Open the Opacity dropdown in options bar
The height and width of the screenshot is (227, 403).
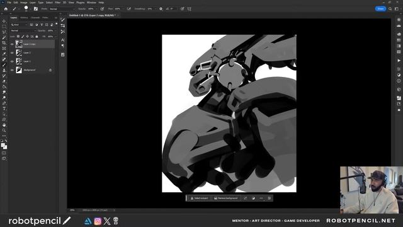coord(96,9)
